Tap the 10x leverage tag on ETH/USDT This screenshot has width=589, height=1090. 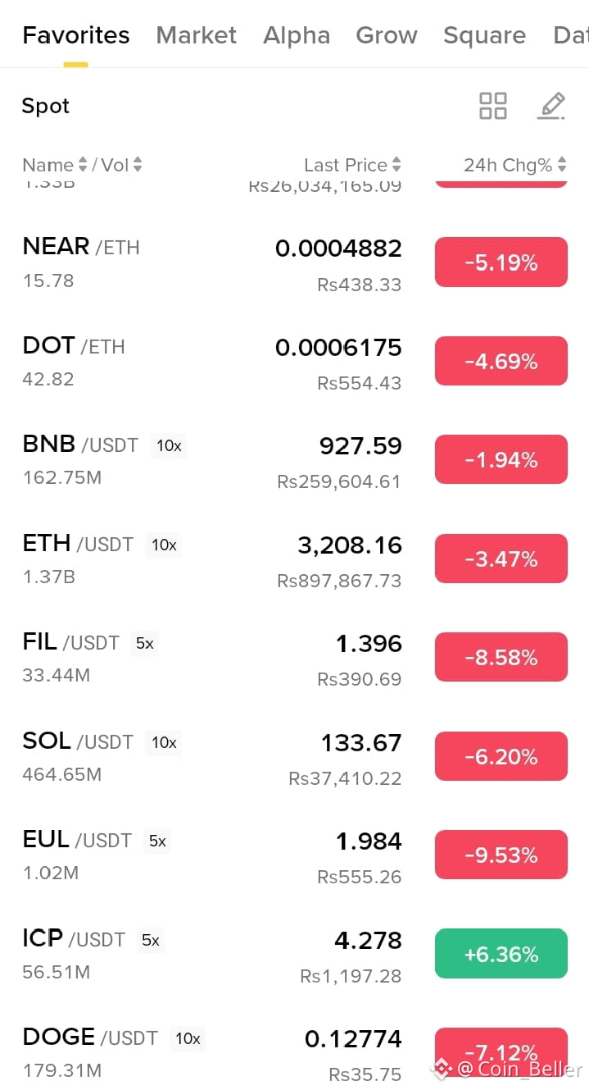164,545
